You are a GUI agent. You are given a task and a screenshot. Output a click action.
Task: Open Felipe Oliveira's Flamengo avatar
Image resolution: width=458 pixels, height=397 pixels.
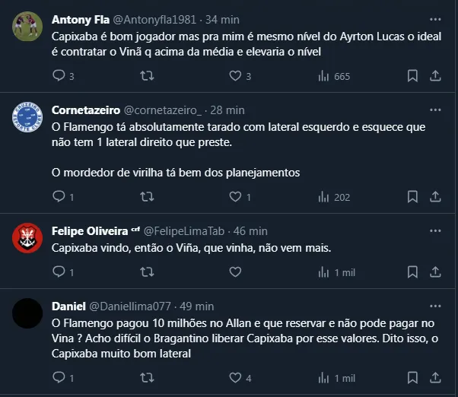[x=27, y=238]
